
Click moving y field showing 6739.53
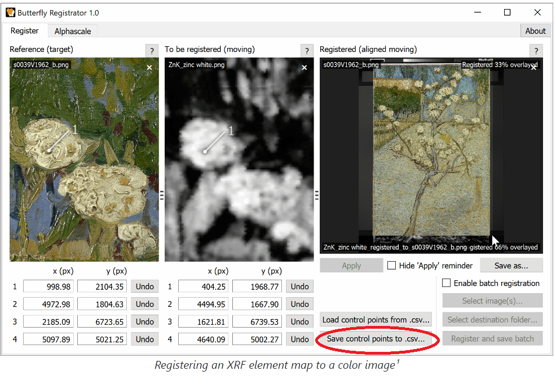(257, 322)
